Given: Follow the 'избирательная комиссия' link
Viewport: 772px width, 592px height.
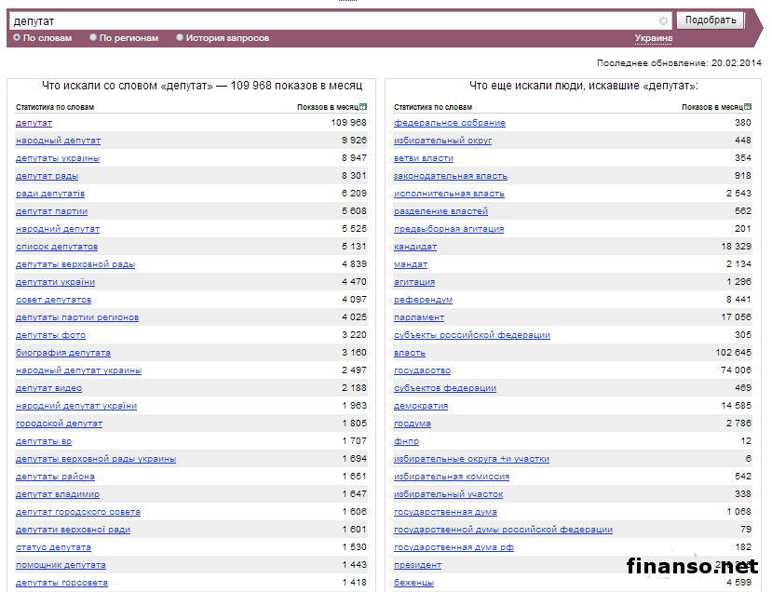Looking at the screenshot, I should [451, 477].
